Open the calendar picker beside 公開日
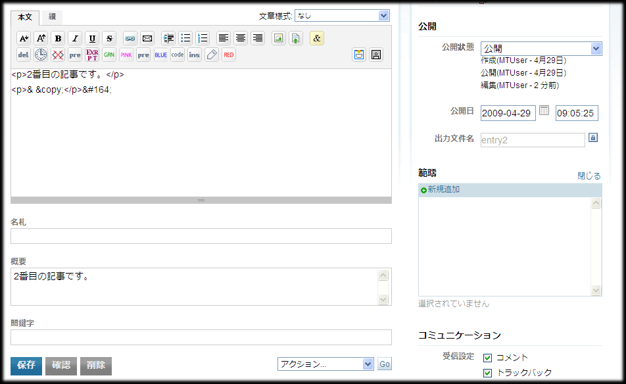 point(544,111)
